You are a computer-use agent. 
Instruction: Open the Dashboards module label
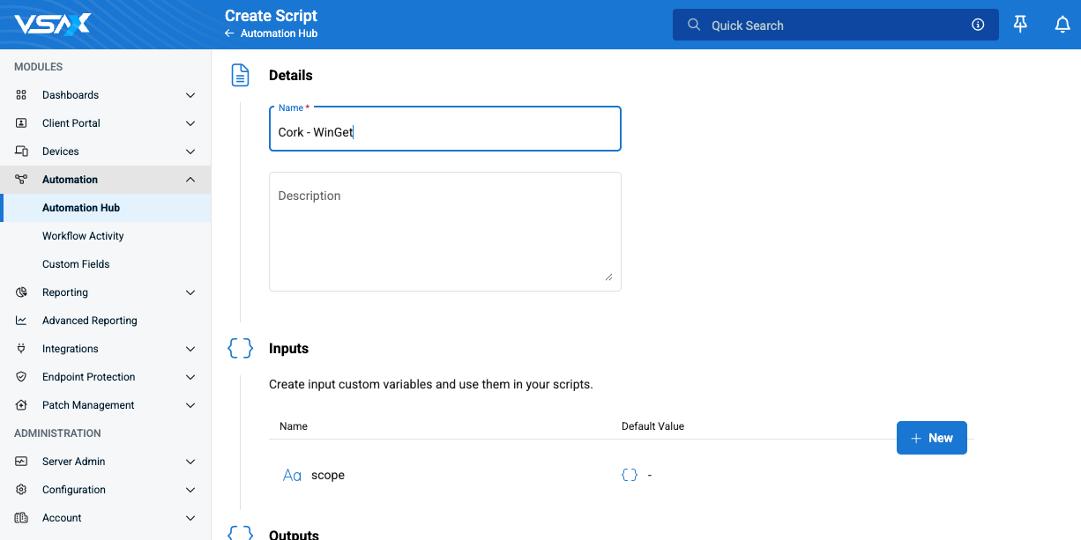point(71,95)
